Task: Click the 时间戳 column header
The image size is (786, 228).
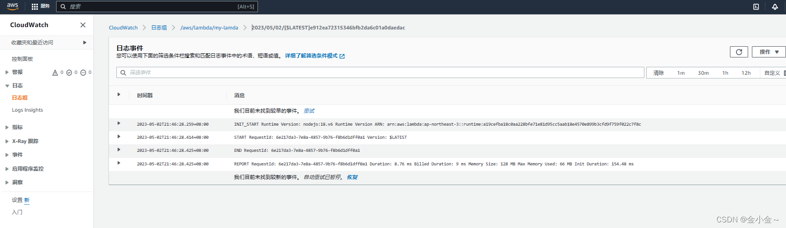Action: (145, 95)
